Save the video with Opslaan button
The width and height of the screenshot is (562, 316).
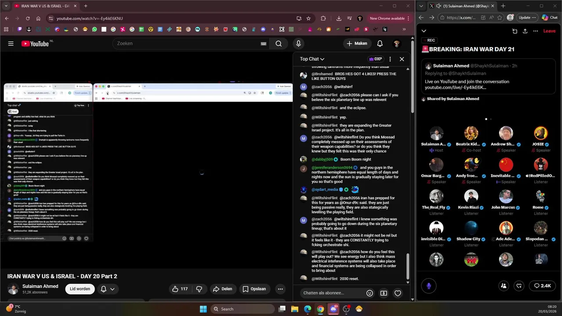pos(254,289)
